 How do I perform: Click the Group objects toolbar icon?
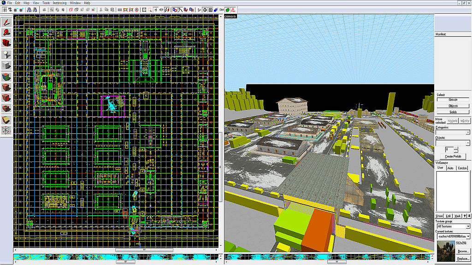tap(52, 10)
